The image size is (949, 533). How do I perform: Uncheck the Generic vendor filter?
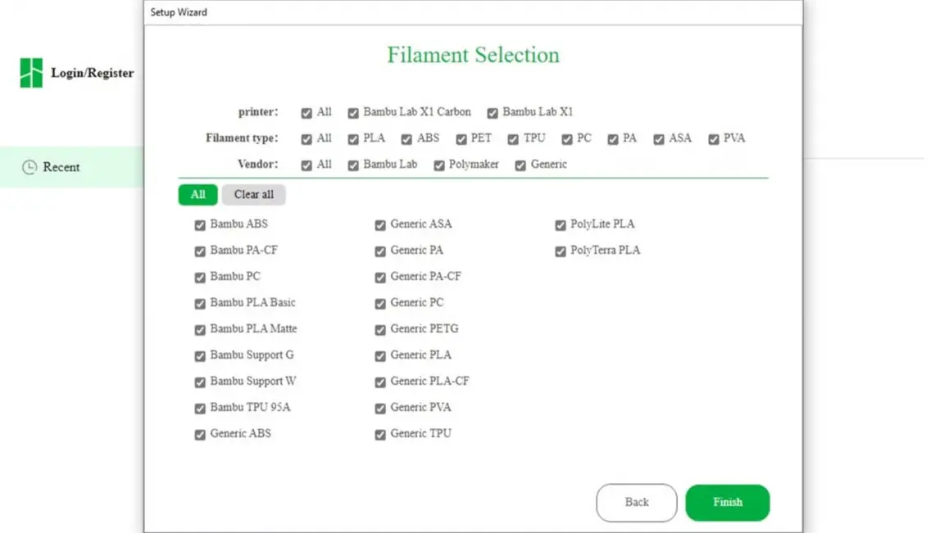(x=520, y=165)
